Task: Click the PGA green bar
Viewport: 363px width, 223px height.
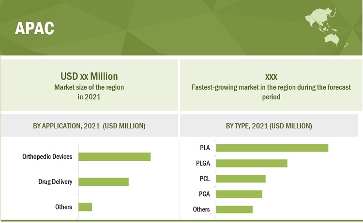Action: 239,194
